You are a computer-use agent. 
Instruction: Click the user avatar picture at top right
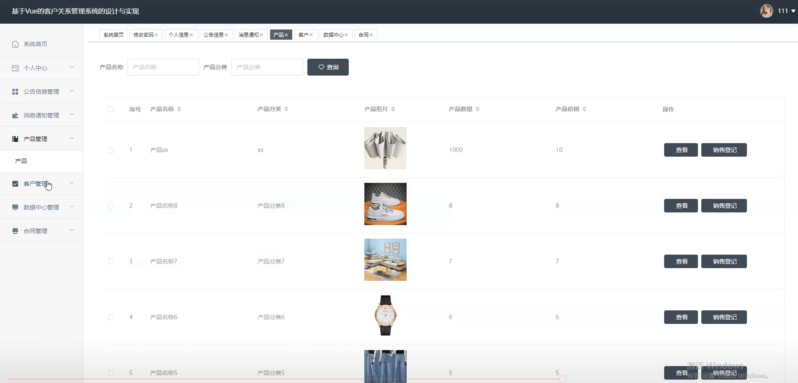pos(766,11)
